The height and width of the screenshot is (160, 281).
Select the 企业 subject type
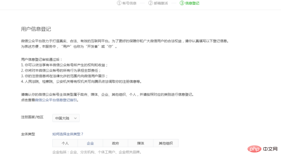click(x=90, y=143)
